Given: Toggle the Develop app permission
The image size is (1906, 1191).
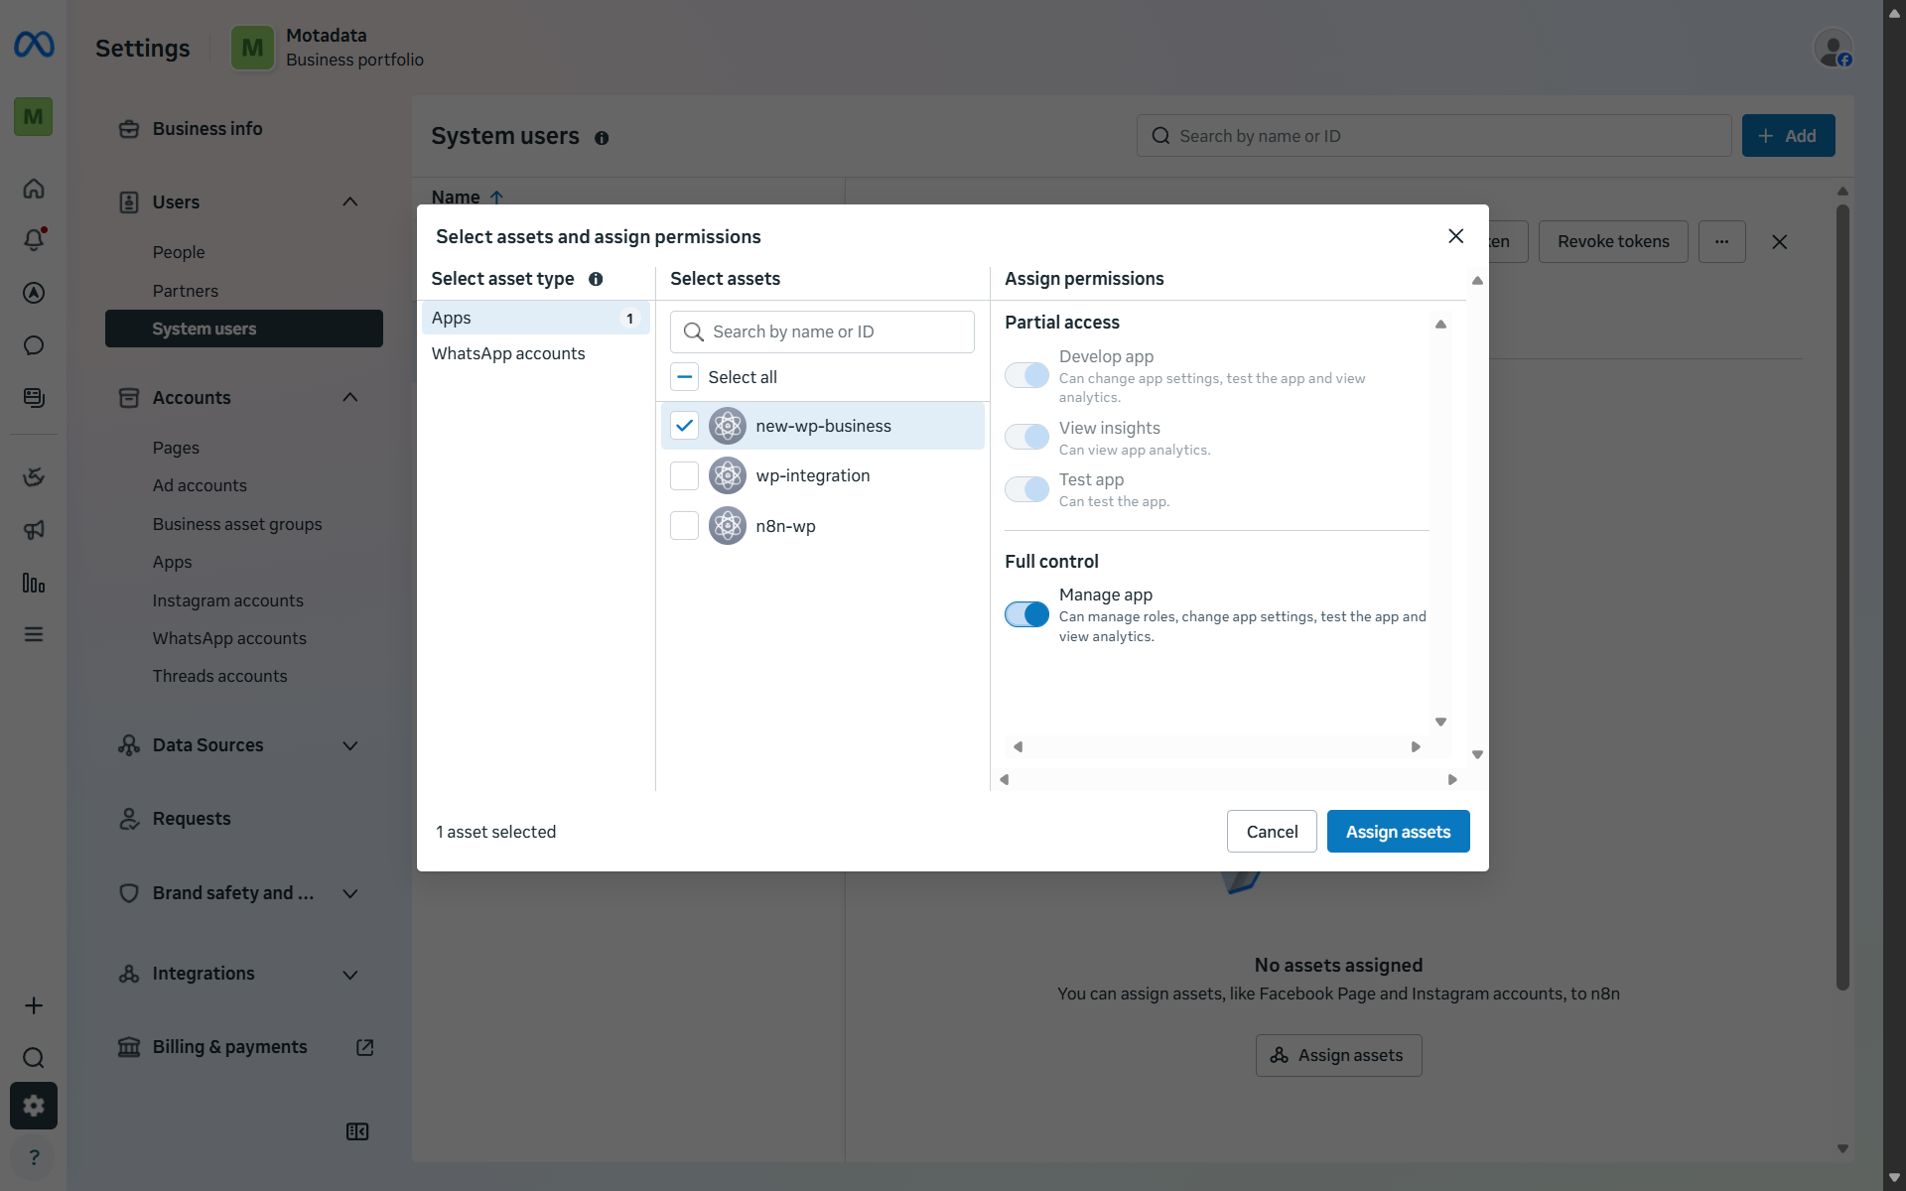Looking at the screenshot, I should click(x=1026, y=375).
